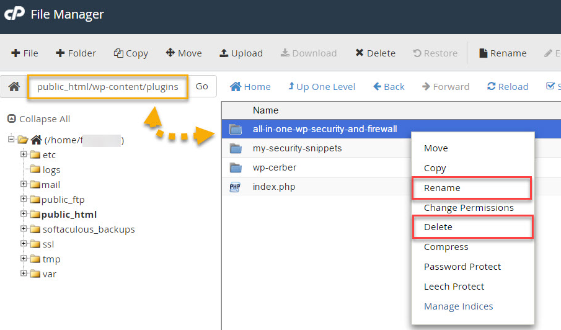Select the all-in-one-wp-security-and-firewall folder row

(391, 129)
